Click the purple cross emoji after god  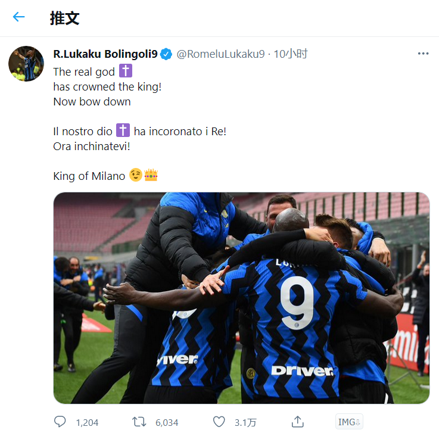coord(126,71)
